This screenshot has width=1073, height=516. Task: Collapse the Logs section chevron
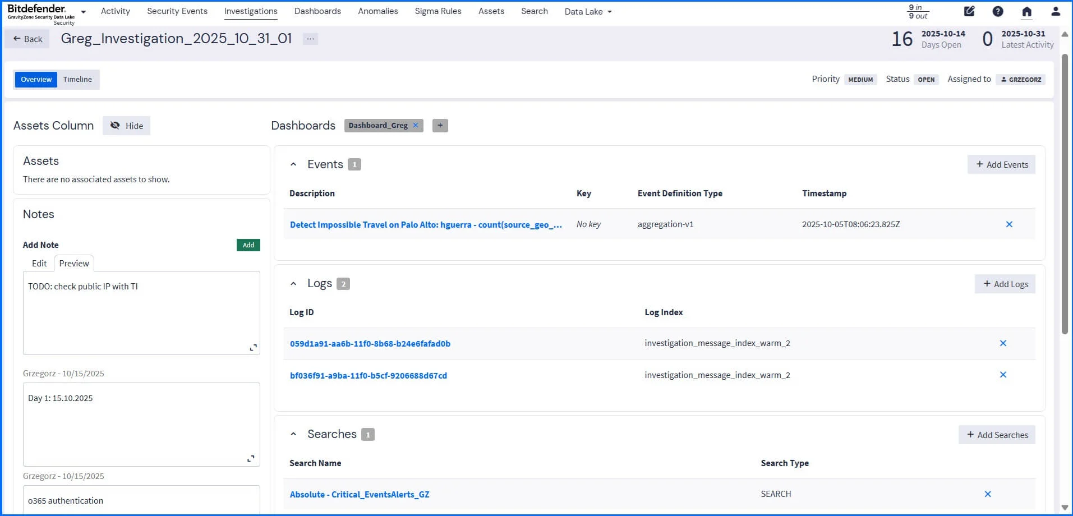click(x=293, y=283)
